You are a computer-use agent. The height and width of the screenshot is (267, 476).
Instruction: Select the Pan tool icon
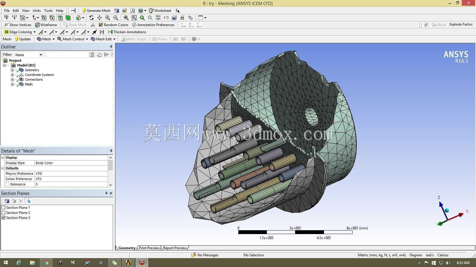pyautogui.click(x=99, y=18)
